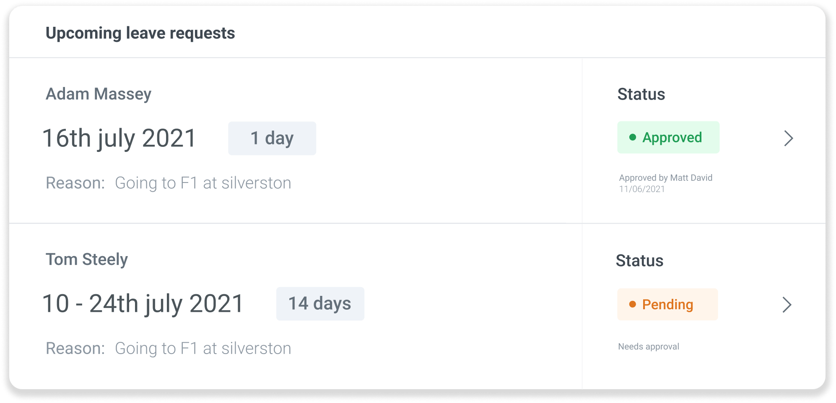Open the 'Upcoming leave requests' section header
Screen dimensions: 836x403
(x=140, y=33)
